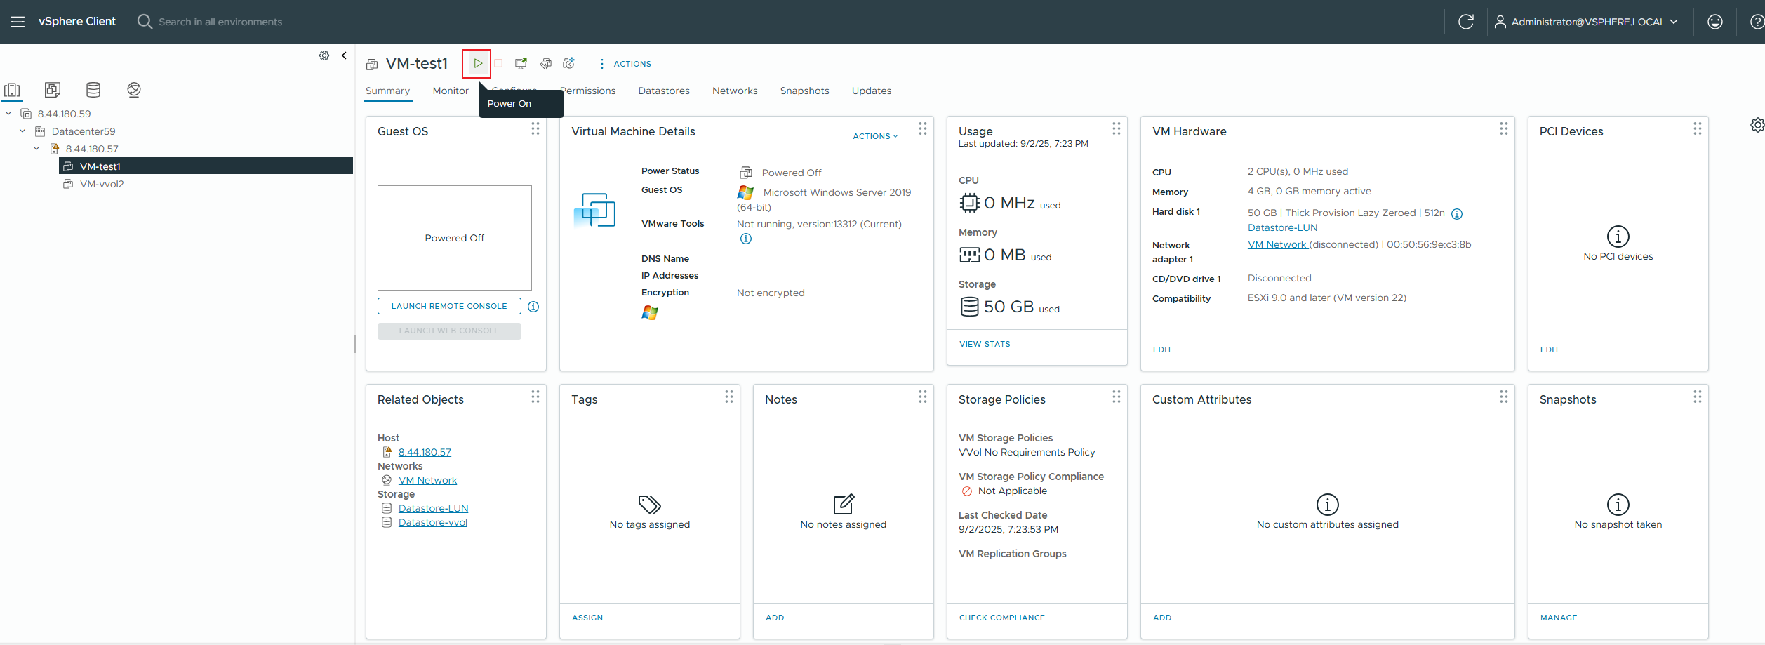The width and height of the screenshot is (1765, 645).
Task: Click PCI Devices card drag handle dots
Action: (x=1698, y=128)
